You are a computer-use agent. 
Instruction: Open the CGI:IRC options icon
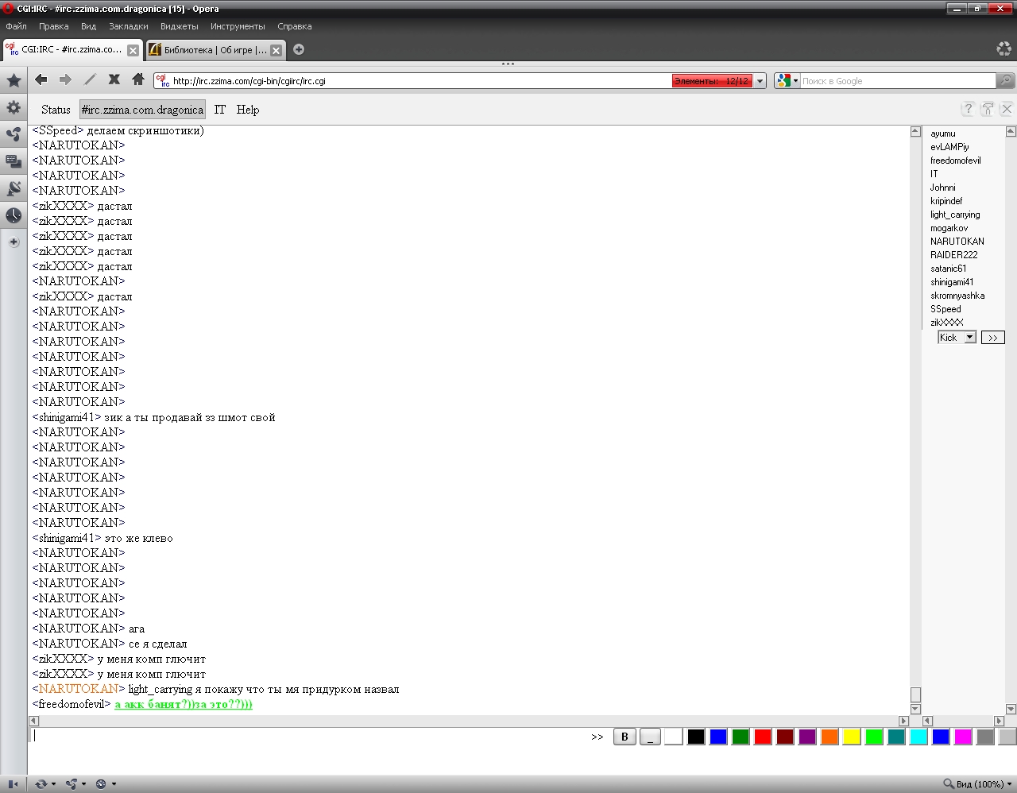point(988,109)
